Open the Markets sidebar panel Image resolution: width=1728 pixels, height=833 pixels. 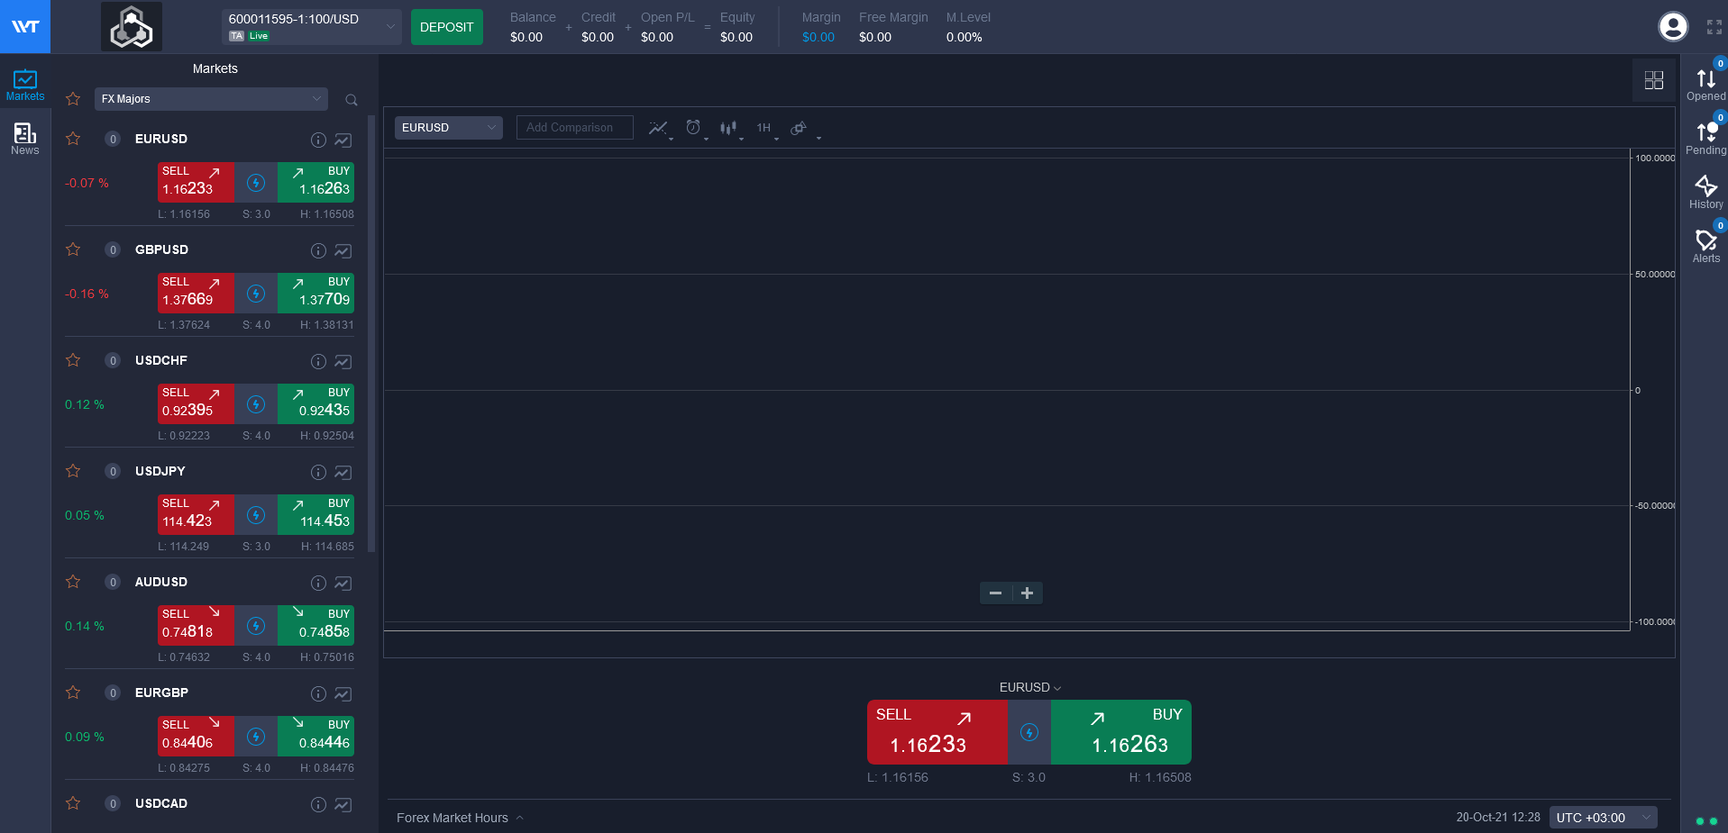coord(25,85)
